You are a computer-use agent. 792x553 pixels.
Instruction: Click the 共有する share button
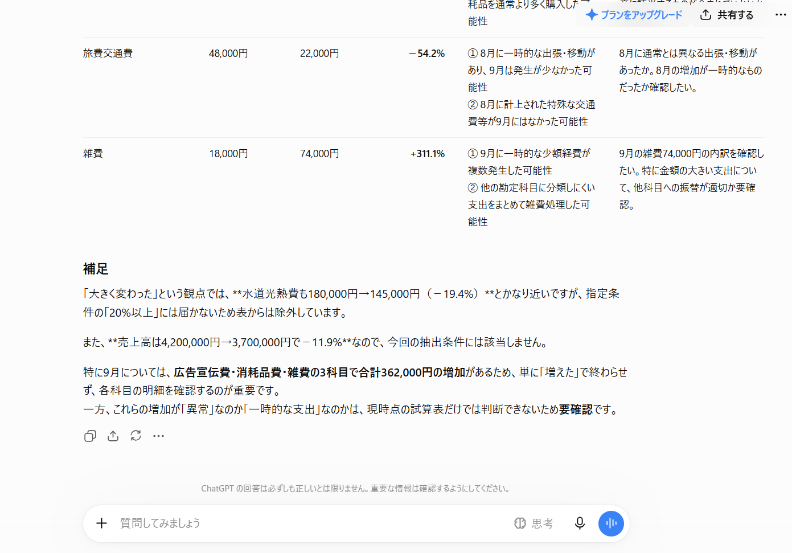(727, 15)
